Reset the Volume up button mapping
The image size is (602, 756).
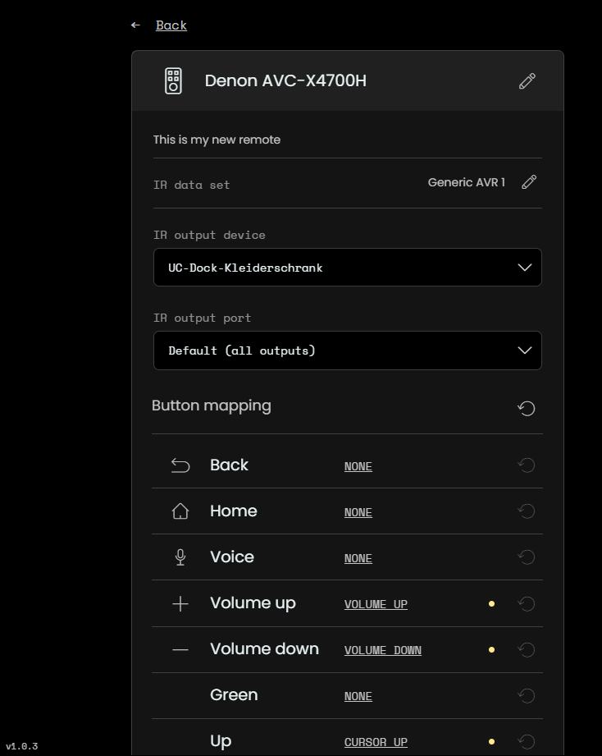[x=527, y=603]
